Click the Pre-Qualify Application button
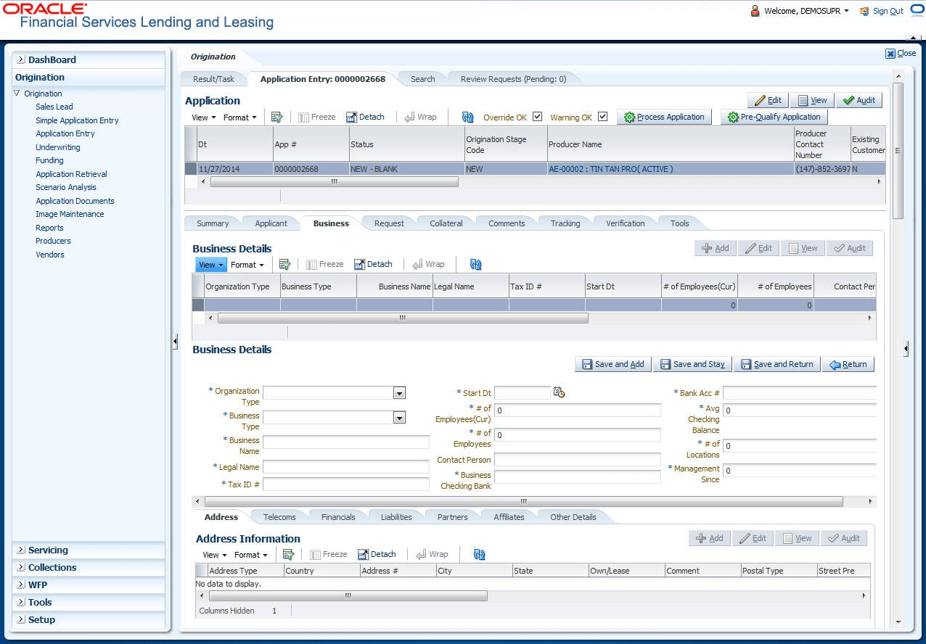The image size is (926, 644). (774, 117)
